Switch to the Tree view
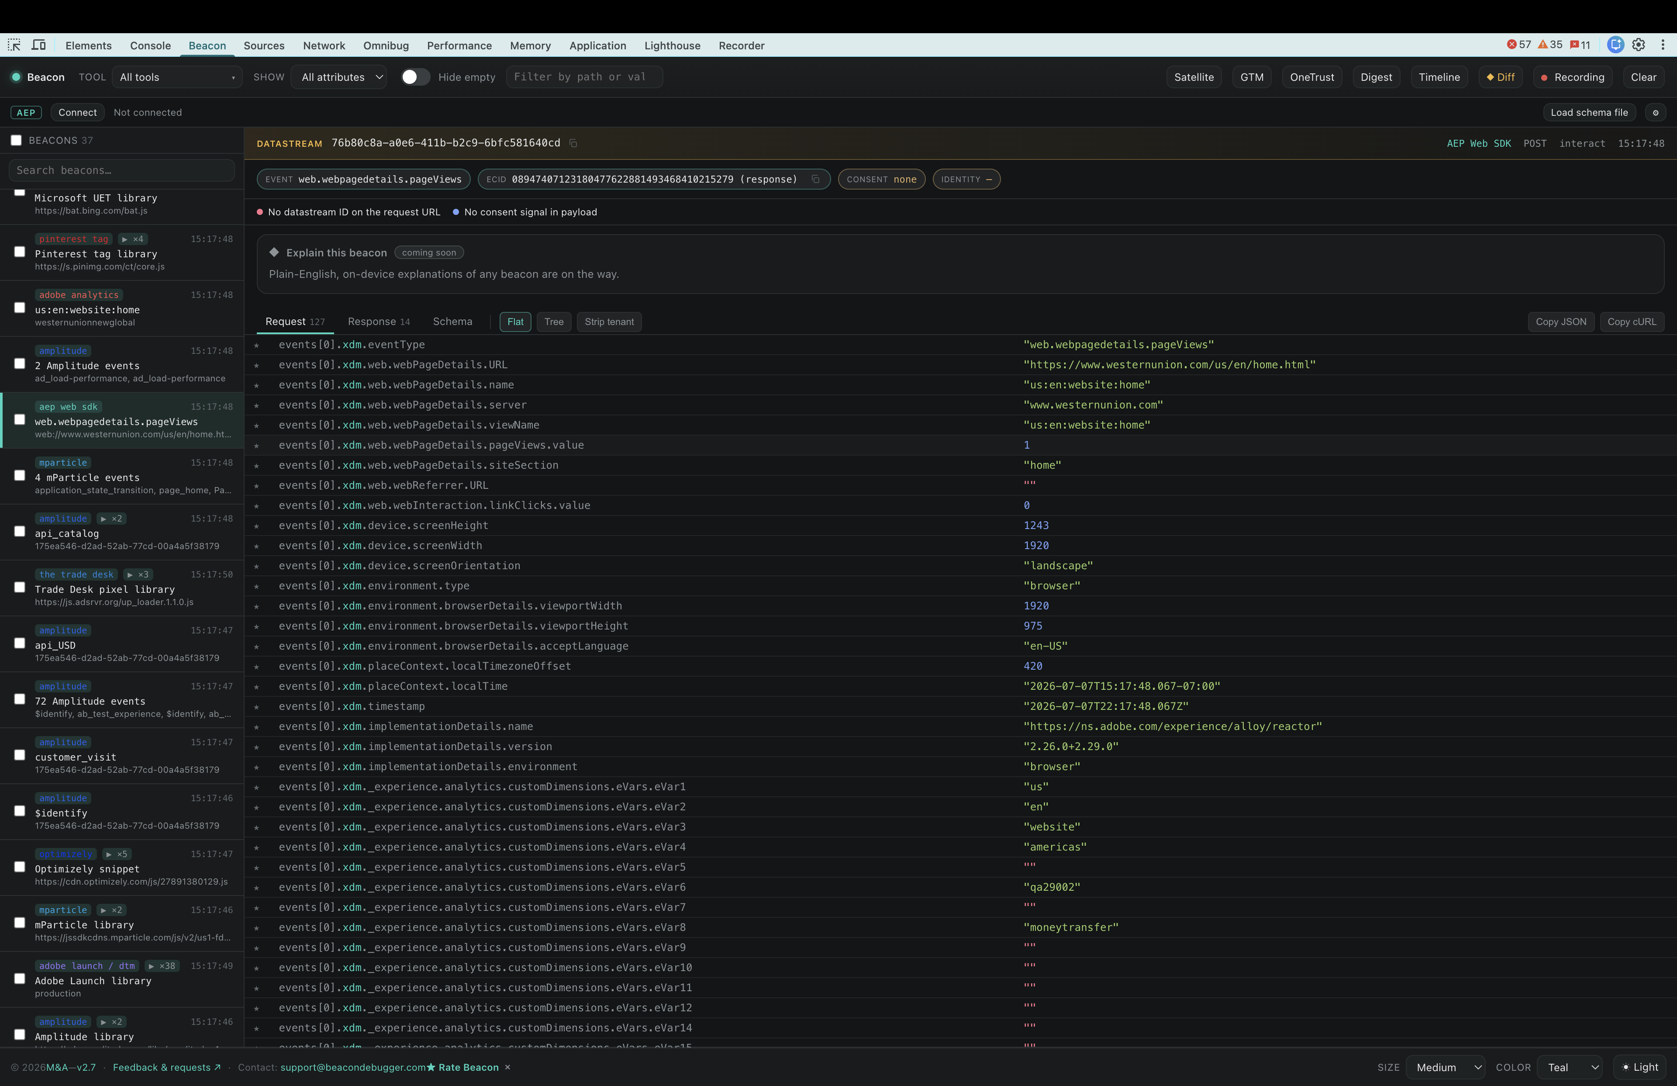1677x1086 pixels. [x=554, y=322]
